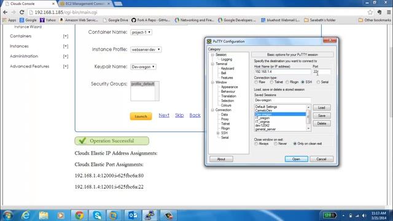Expand SSH node in PuTTY tree
The image size is (393, 221).
click(218, 133)
